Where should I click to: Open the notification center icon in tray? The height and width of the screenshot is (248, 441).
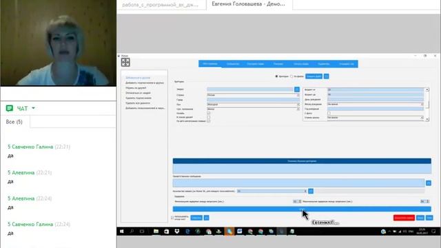433,231
